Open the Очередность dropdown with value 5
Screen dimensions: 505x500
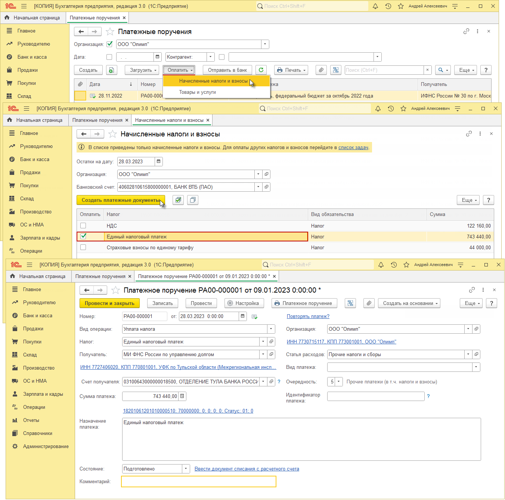(x=339, y=382)
